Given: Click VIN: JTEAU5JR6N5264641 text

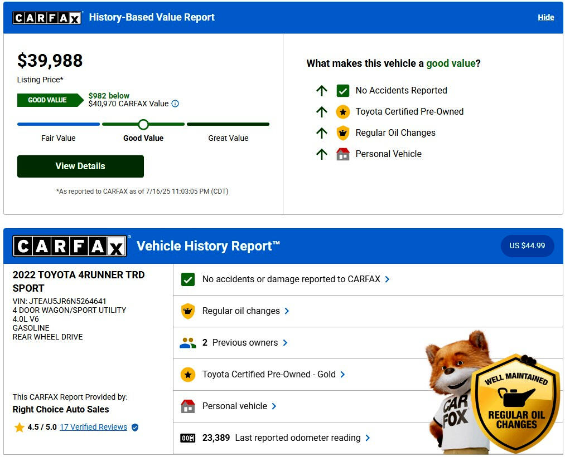Looking at the screenshot, I should tap(60, 301).
